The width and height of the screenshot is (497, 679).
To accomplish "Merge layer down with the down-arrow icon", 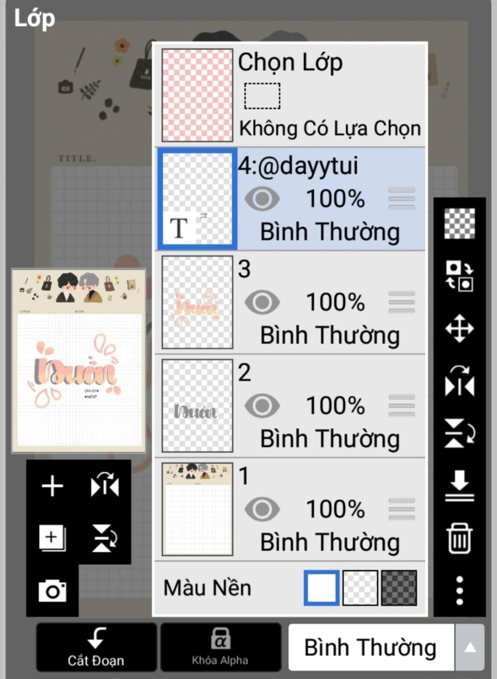I will (460, 485).
